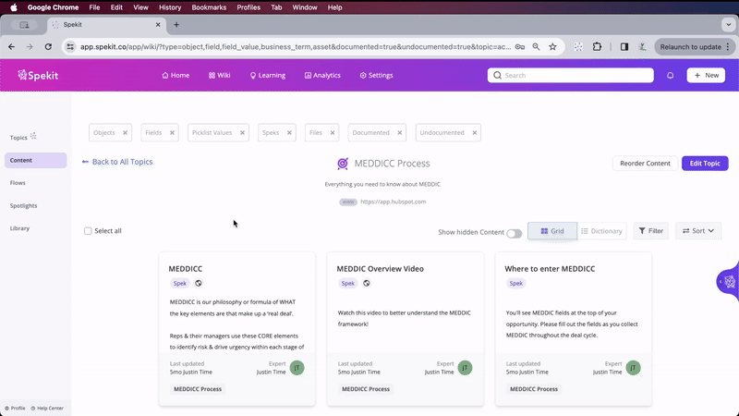
Task: Switch to Dictionary view
Action: pos(602,231)
